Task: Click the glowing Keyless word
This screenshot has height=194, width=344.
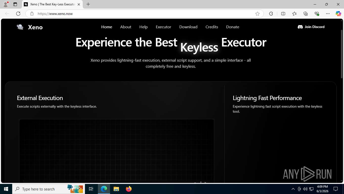Action: point(199,47)
